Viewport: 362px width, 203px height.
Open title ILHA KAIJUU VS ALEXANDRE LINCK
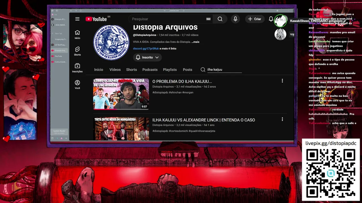(204, 120)
